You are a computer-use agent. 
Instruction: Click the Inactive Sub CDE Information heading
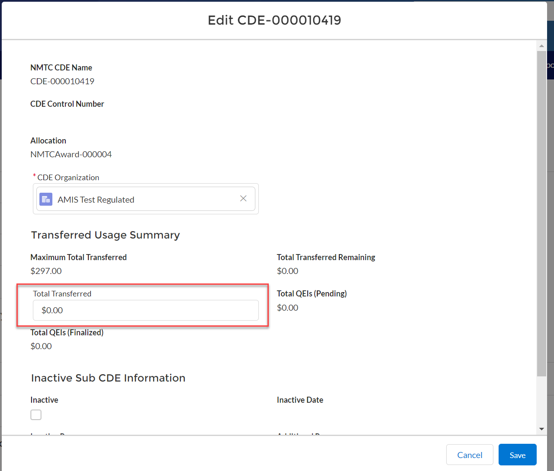click(108, 378)
